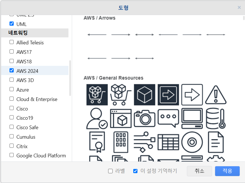Check the AWS18 checkbox

point(11,61)
